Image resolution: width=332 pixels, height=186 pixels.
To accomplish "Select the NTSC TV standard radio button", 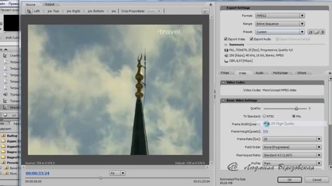I will click(264, 116).
